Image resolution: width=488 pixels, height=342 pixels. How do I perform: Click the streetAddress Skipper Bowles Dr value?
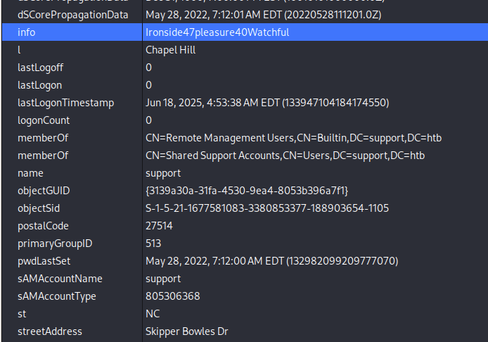pyautogui.click(x=187, y=331)
